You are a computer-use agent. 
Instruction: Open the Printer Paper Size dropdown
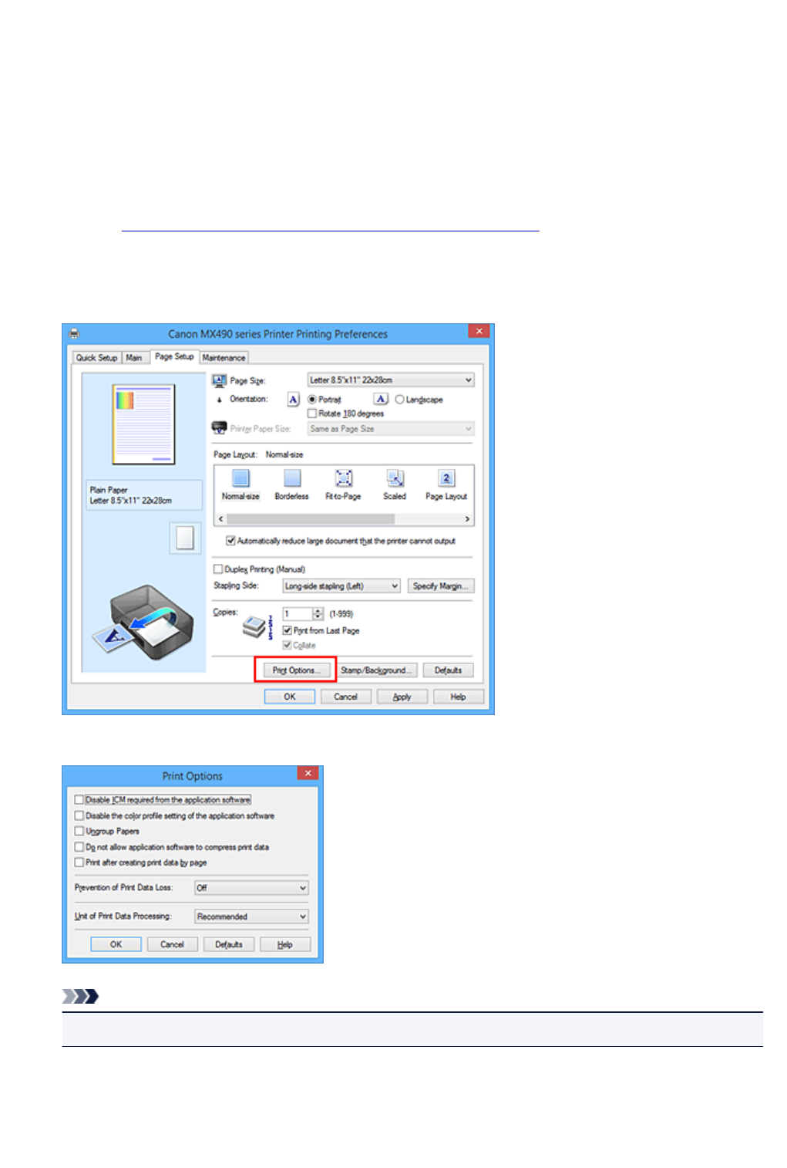(x=391, y=429)
